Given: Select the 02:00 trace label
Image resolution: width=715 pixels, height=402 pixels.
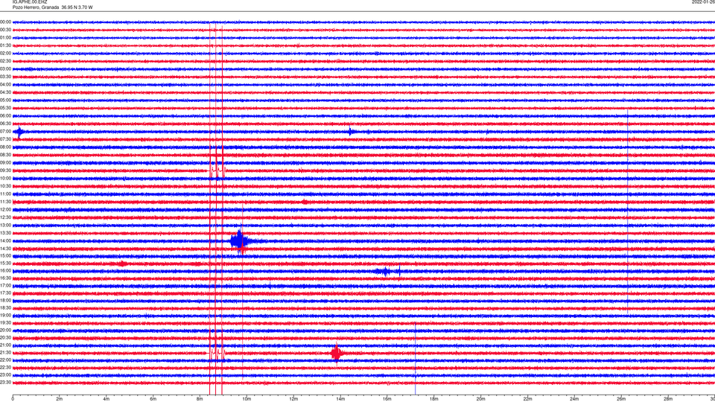Looking at the screenshot, I should [x=6, y=54].
